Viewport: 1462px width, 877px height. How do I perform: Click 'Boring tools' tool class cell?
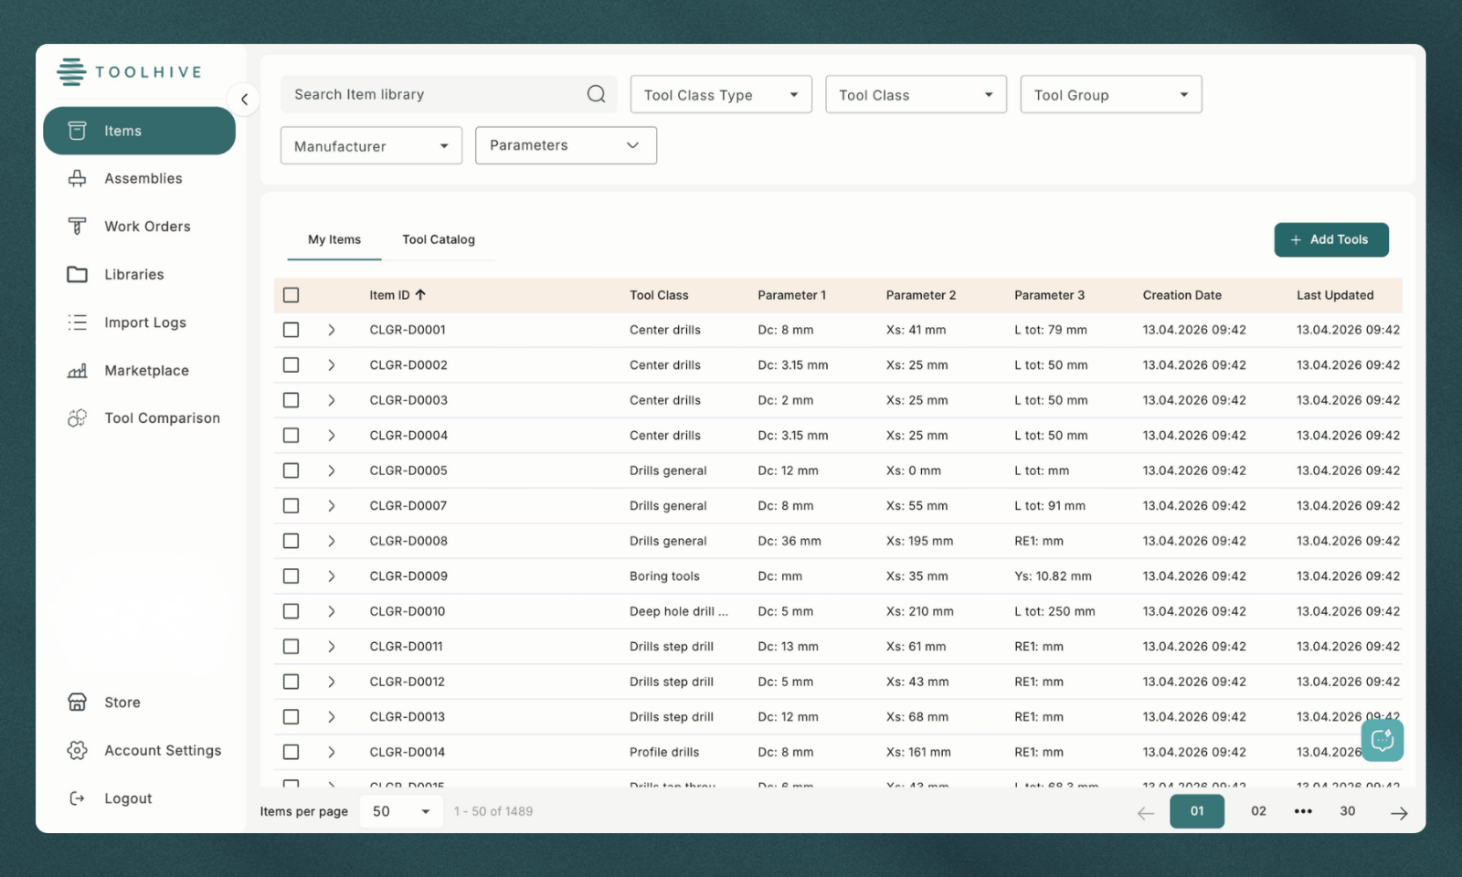664,576
